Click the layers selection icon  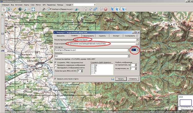click(x=76, y=9)
